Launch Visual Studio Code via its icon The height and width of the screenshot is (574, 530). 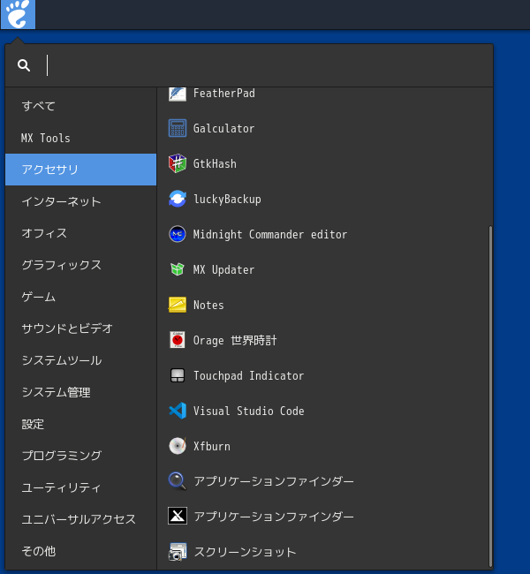pyautogui.click(x=178, y=411)
